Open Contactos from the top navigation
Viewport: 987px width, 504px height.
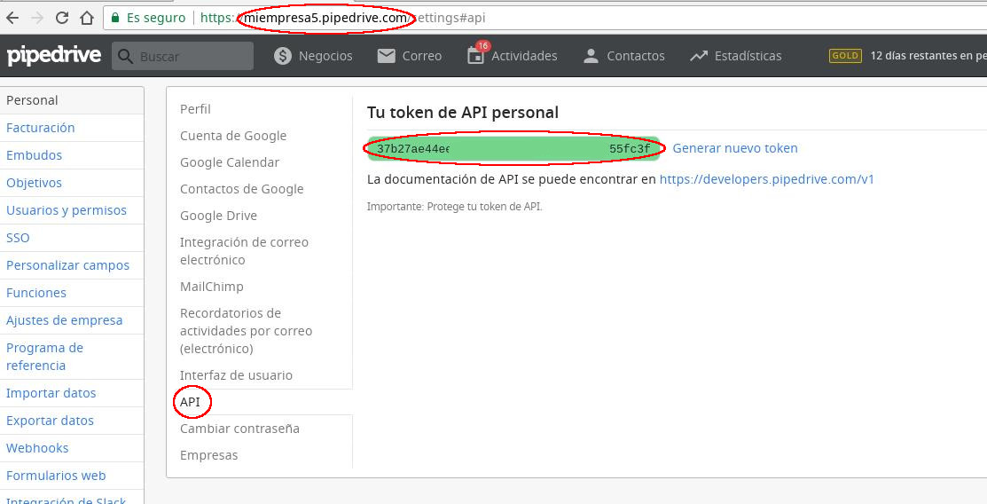click(x=623, y=56)
